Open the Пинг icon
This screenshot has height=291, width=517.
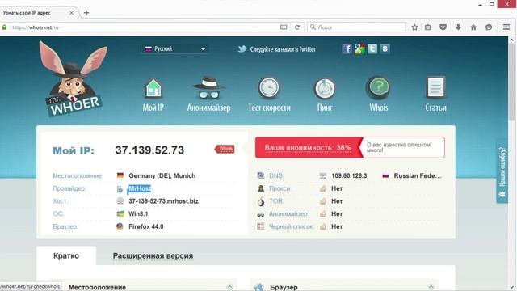(325, 88)
